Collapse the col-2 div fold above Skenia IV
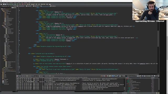The image size is (168, 94). click(x=19, y=33)
